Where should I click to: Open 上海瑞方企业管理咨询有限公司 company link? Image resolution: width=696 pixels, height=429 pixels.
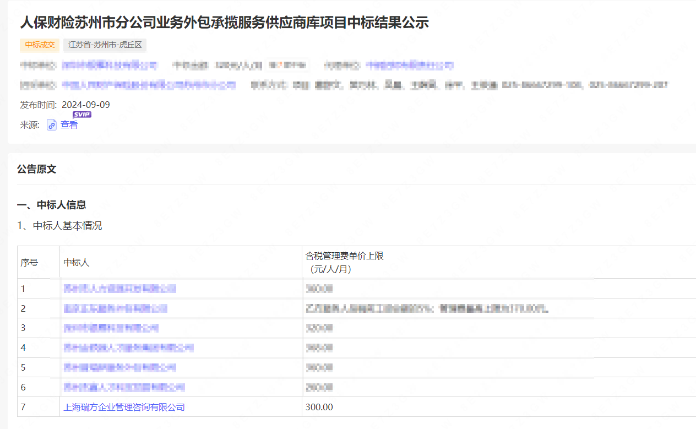tap(124, 408)
